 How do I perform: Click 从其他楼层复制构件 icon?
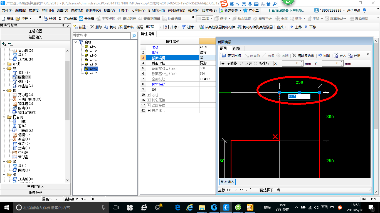[x=202, y=27]
